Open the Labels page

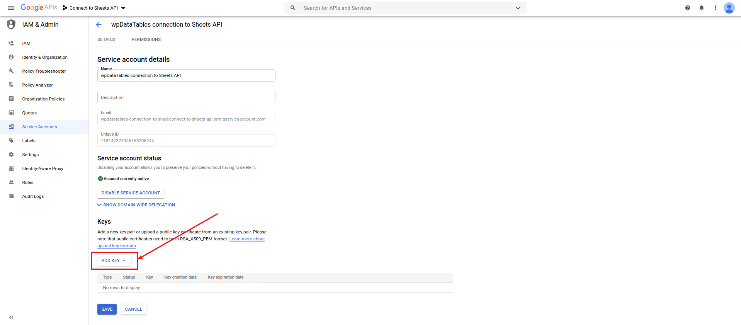pos(29,141)
